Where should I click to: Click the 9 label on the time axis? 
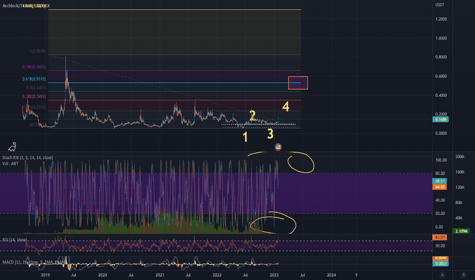tap(357, 275)
